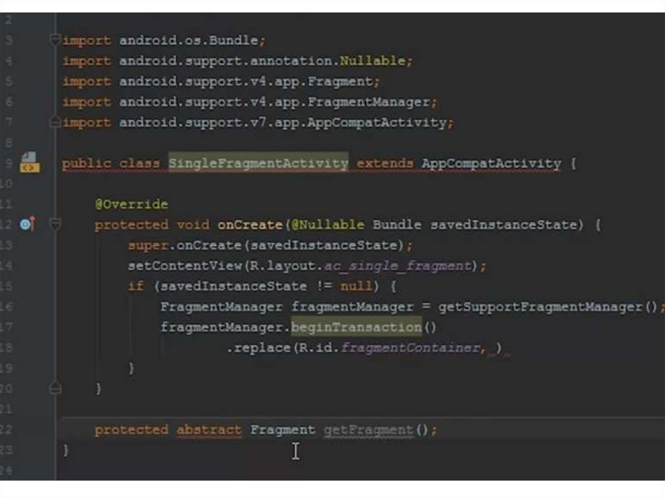Click the onCreate method name
The height and width of the screenshot is (498, 665).
(250, 225)
